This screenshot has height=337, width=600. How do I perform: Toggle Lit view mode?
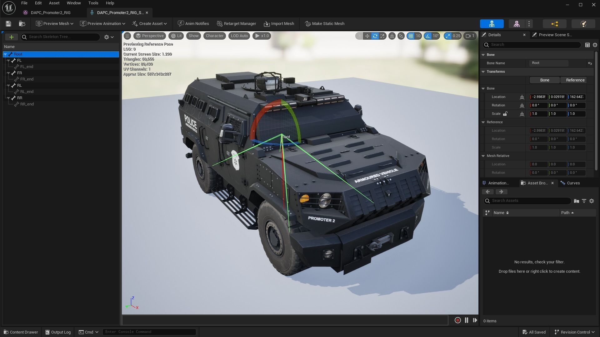tap(176, 36)
